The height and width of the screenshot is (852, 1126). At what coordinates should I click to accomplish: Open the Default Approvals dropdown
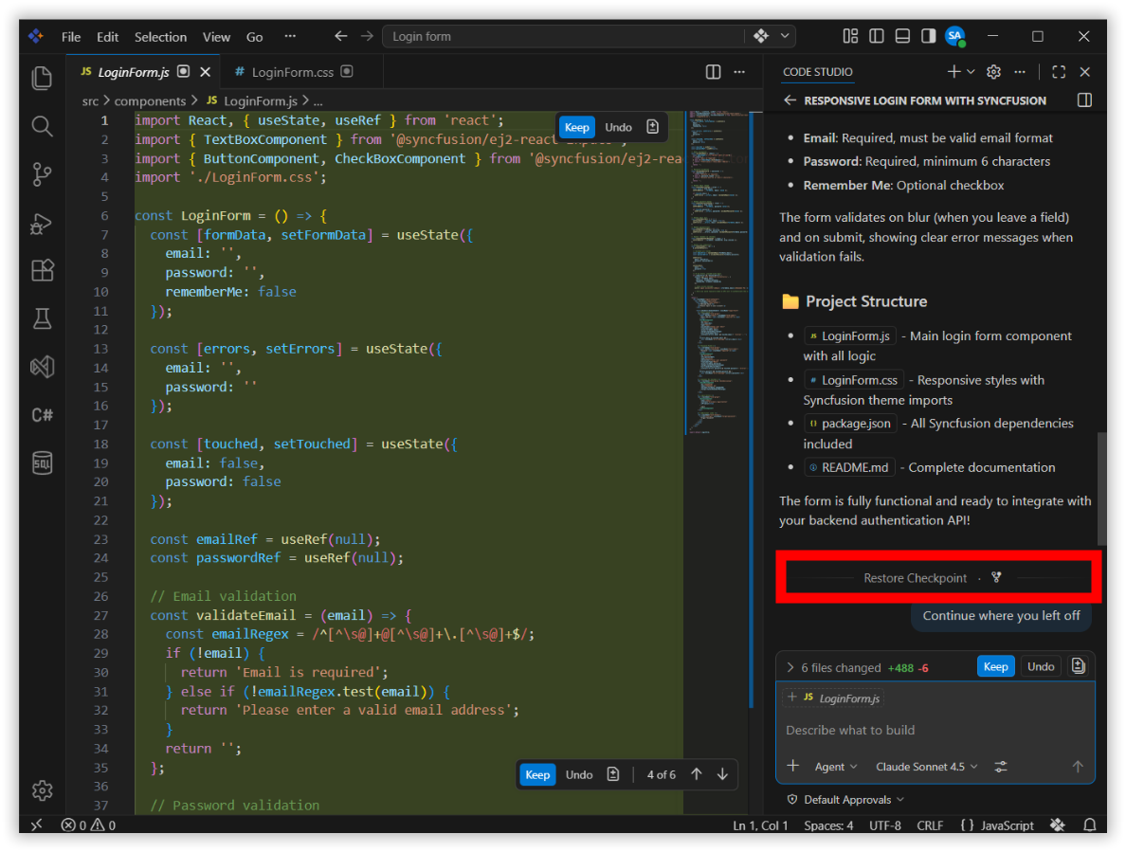pos(846,800)
